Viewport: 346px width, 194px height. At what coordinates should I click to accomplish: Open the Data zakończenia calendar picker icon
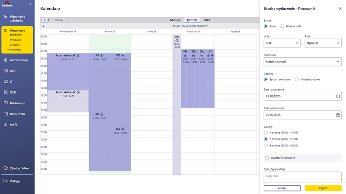[338, 115]
